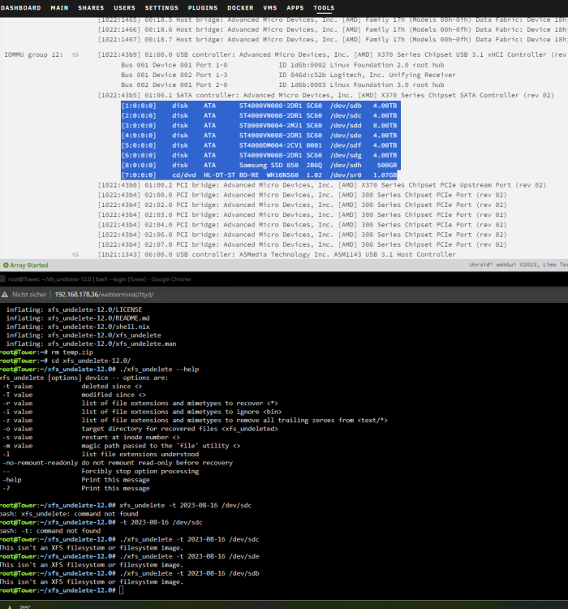
Task: Click the HL-DT-ST BD-RE cd/dvd row
Action: point(260,175)
